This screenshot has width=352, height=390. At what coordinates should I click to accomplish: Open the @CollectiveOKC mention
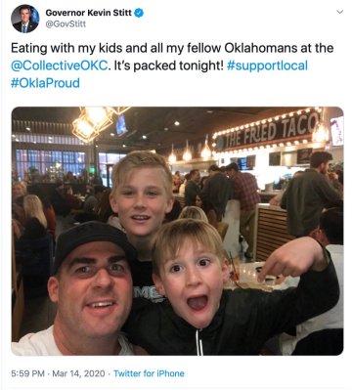59,65
